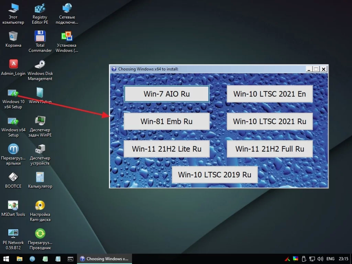Open command prompt taskbar icon

tap(70, 259)
